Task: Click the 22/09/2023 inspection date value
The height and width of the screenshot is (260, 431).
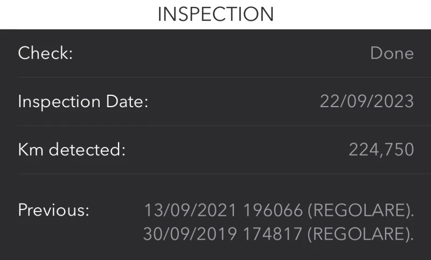Action: (366, 101)
